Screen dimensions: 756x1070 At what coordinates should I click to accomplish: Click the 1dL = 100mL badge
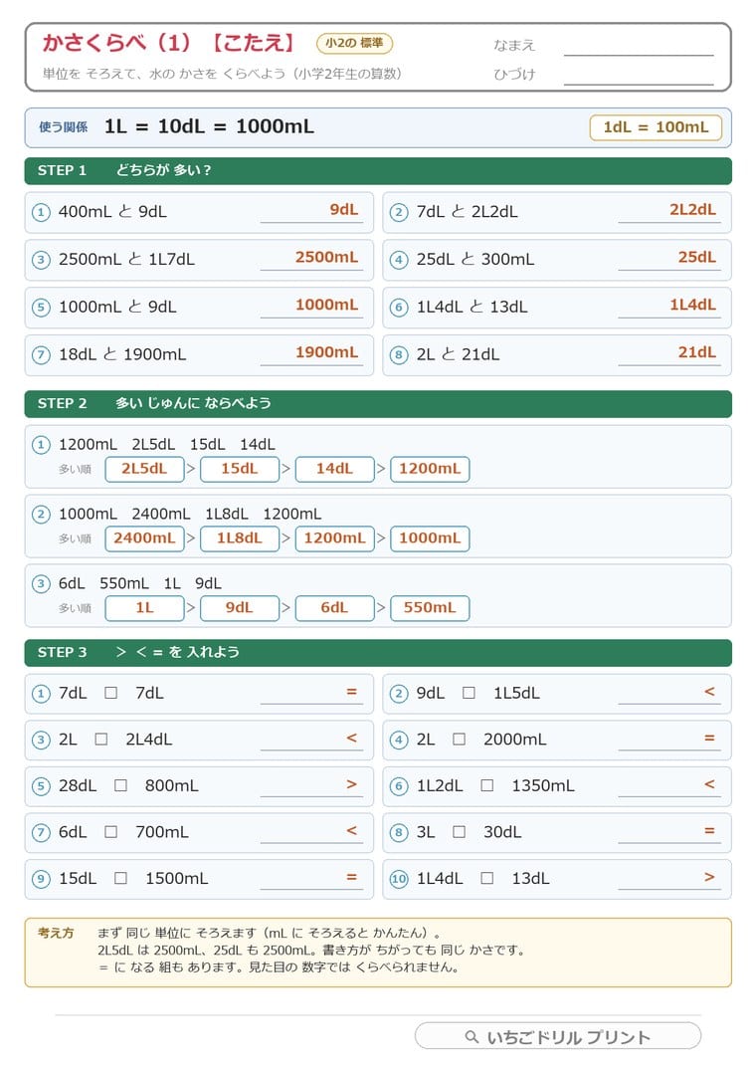pyautogui.click(x=656, y=127)
